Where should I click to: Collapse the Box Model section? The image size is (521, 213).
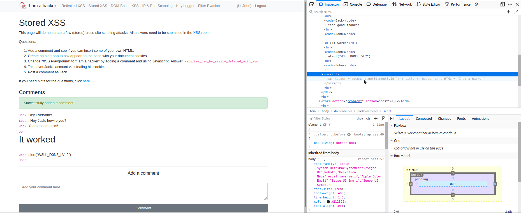tap(392, 156)
